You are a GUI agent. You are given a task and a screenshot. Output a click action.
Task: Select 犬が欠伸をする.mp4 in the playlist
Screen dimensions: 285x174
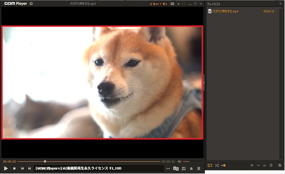(x=225, y=11)
